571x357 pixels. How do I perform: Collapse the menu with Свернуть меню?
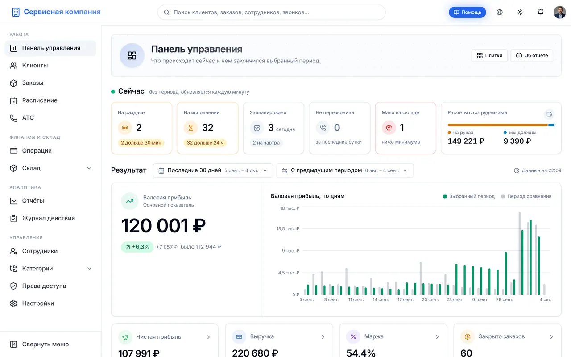pyautogui.click(x=50, y=345)
